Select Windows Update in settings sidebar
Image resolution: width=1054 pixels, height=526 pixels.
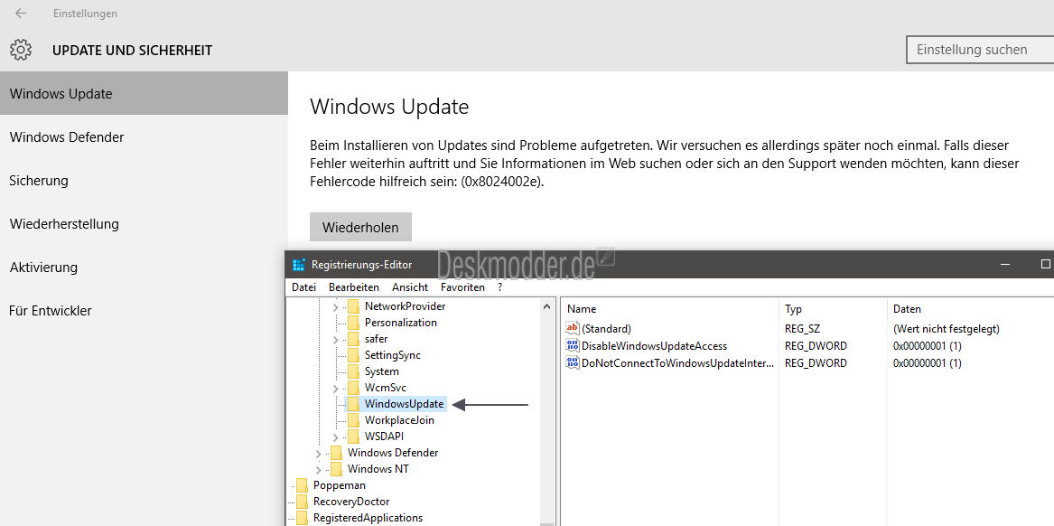(144, 93)
